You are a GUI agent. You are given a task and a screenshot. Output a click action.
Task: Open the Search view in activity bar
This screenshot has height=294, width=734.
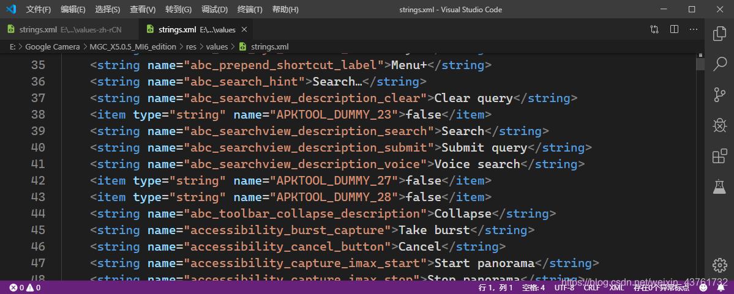719,64
